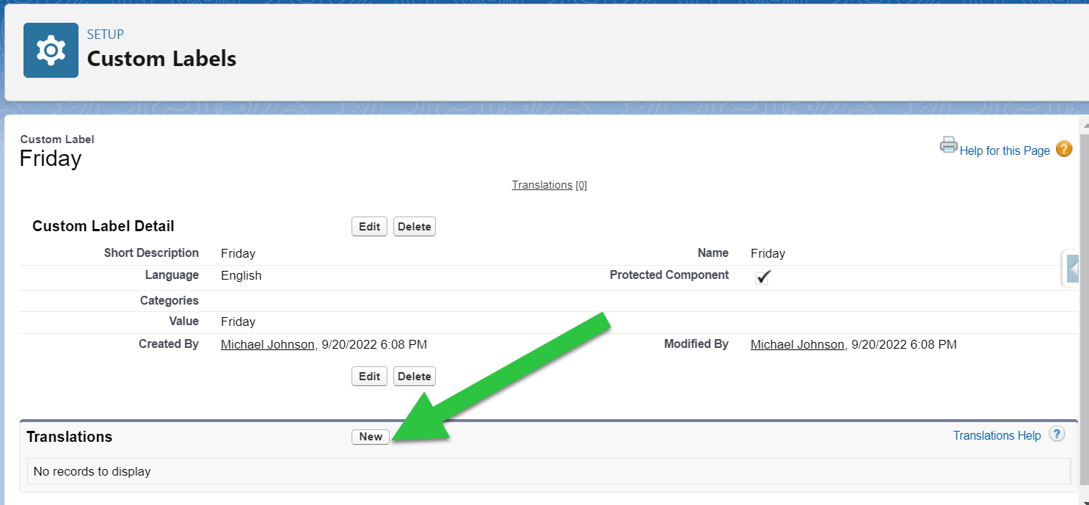Click the bottom Edit button
The image size is (1089, 505).
click(369, 376)
